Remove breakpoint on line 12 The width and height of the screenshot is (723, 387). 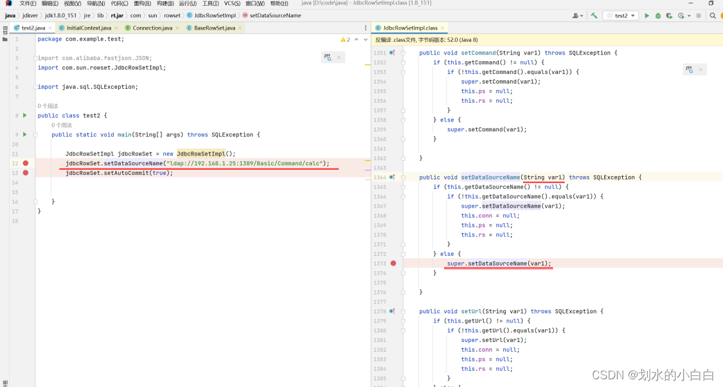[x=26, y=163]
